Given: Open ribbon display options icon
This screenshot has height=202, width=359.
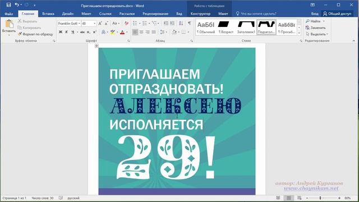Looking at the screenshot, I should click(x=312, y=5).
